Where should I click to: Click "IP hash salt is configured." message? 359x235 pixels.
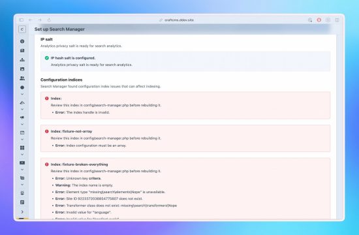tap(73, 58)
